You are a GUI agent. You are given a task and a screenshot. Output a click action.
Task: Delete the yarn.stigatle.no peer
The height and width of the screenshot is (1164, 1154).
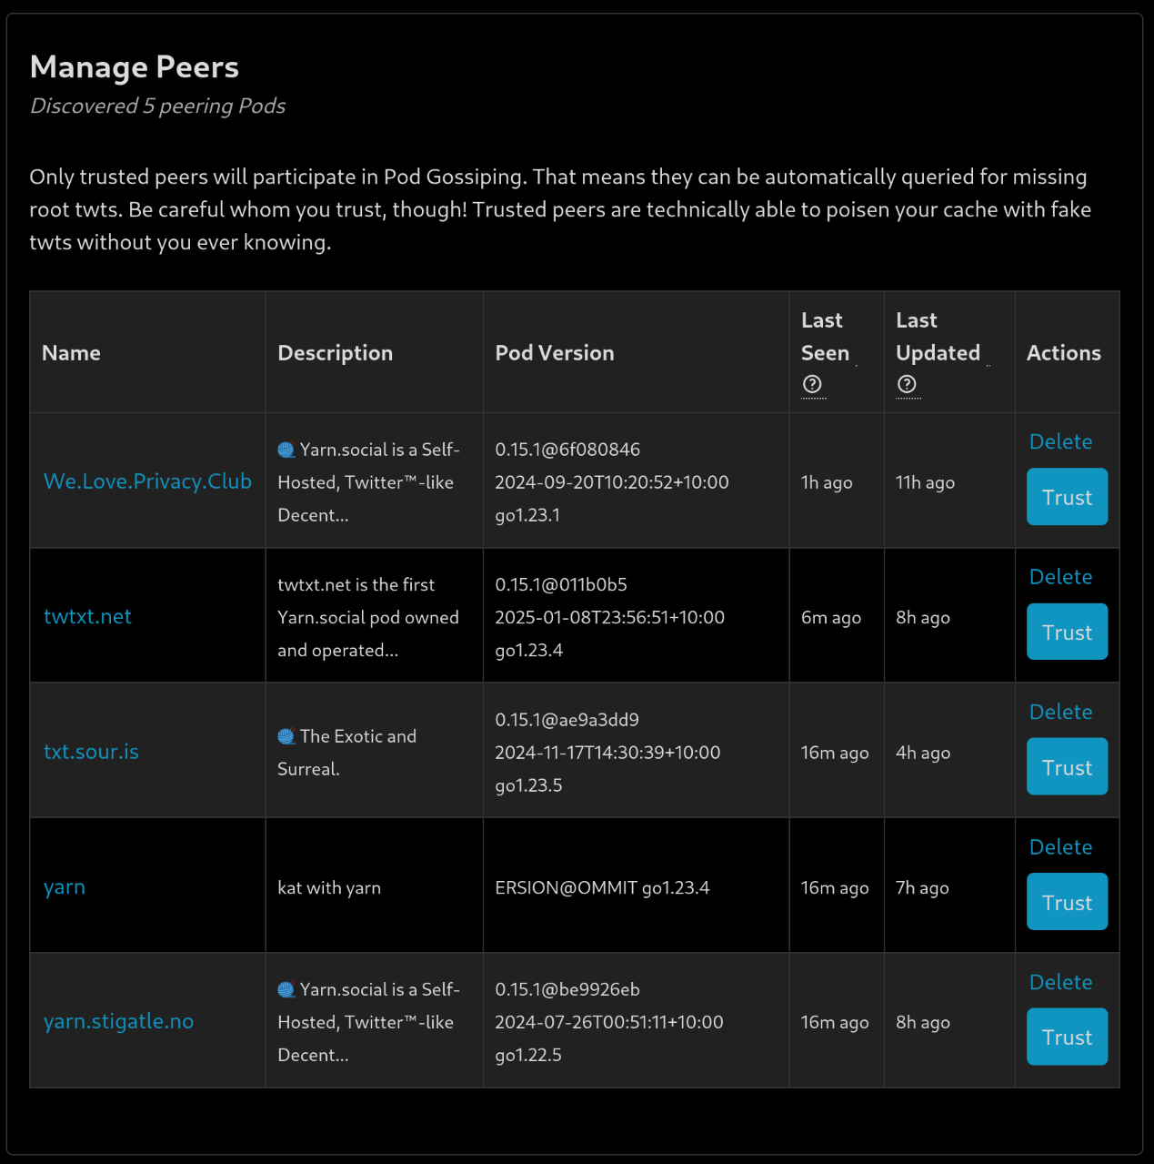(x=1060, y=982)
